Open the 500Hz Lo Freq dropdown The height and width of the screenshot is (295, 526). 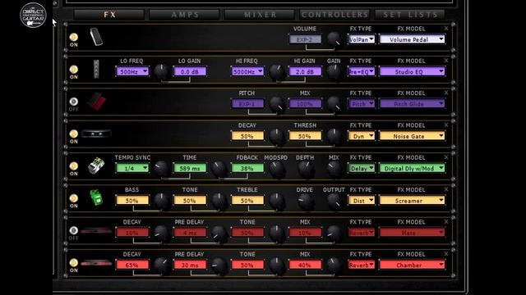[132, 71]
